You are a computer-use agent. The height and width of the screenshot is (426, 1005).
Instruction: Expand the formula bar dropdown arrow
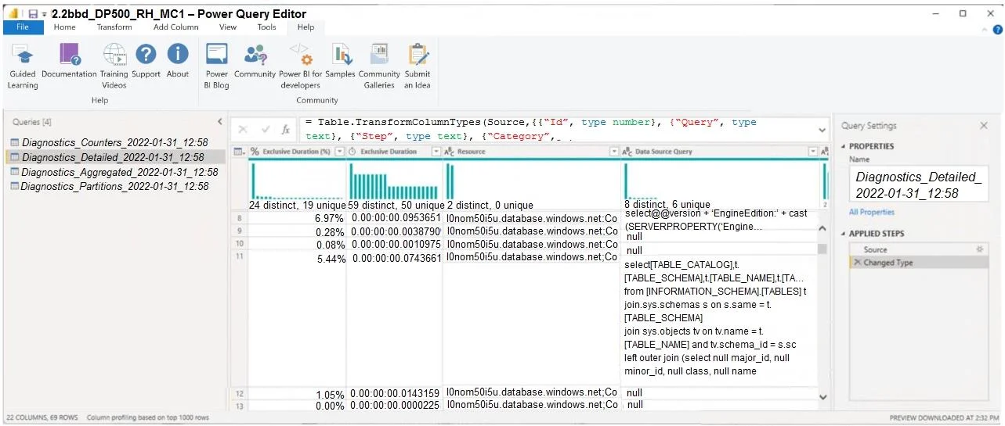[822, 130]
